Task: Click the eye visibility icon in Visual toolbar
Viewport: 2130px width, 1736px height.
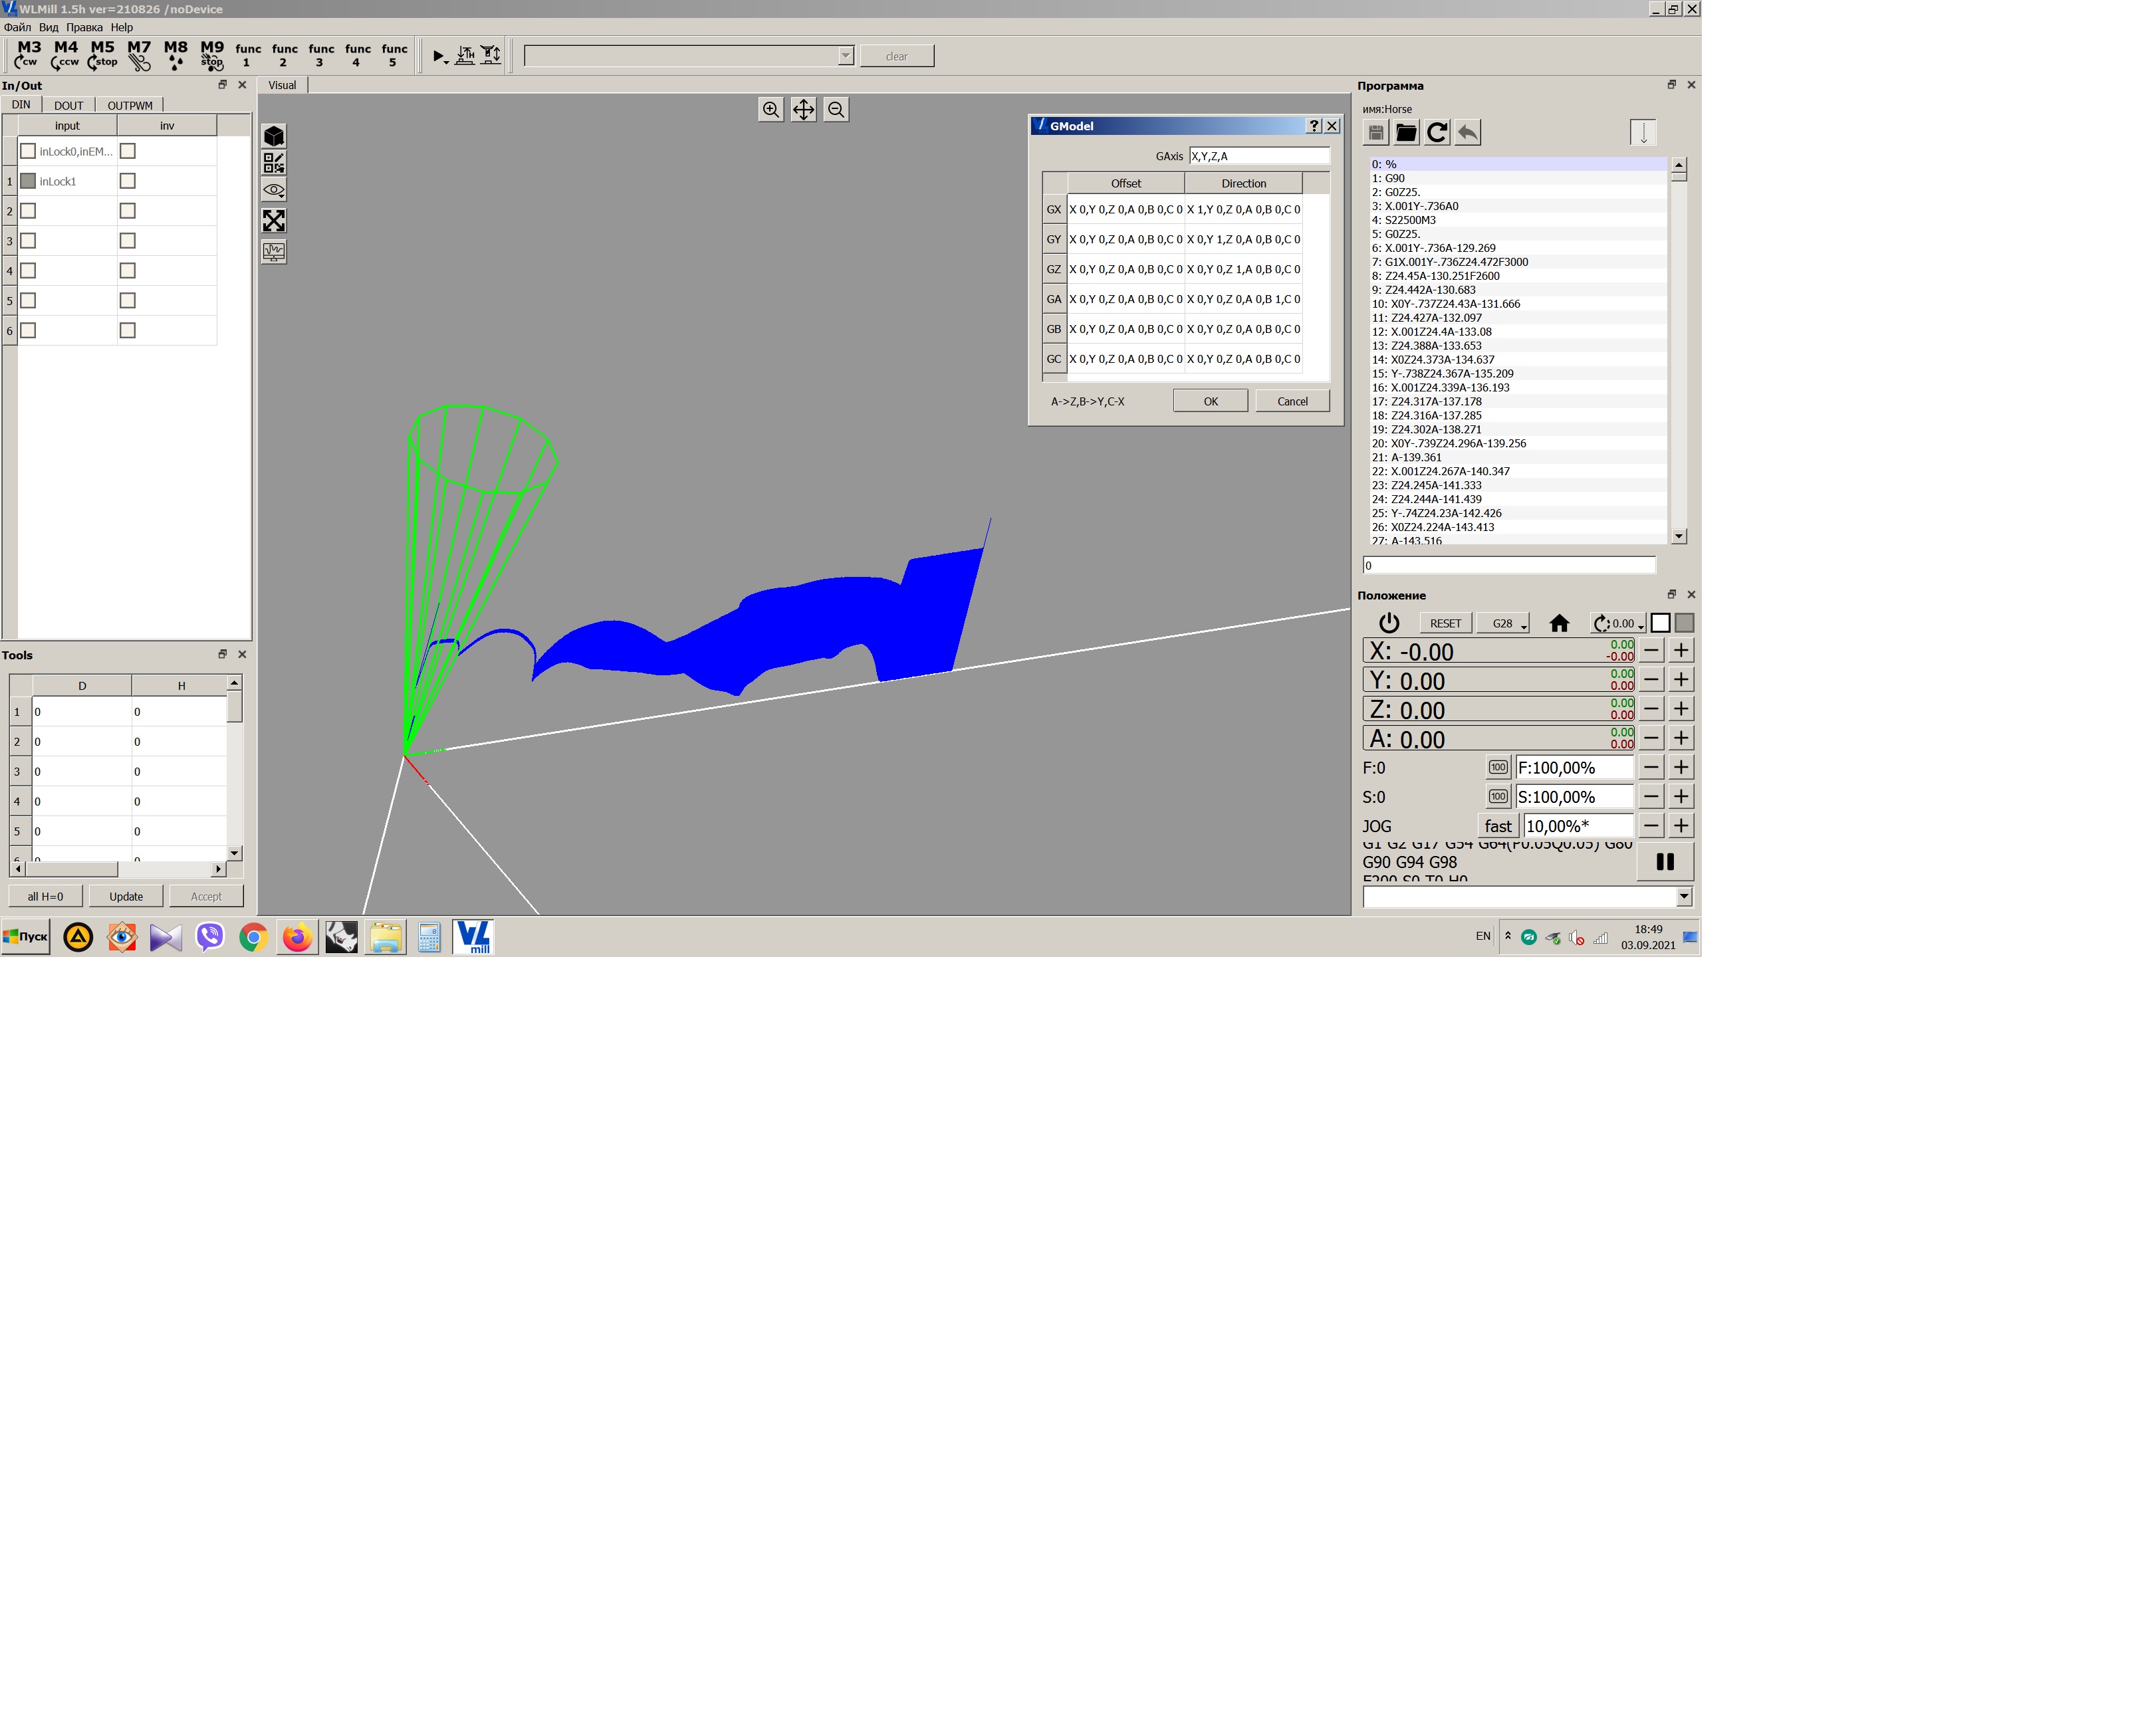Action: coord(274,190)
